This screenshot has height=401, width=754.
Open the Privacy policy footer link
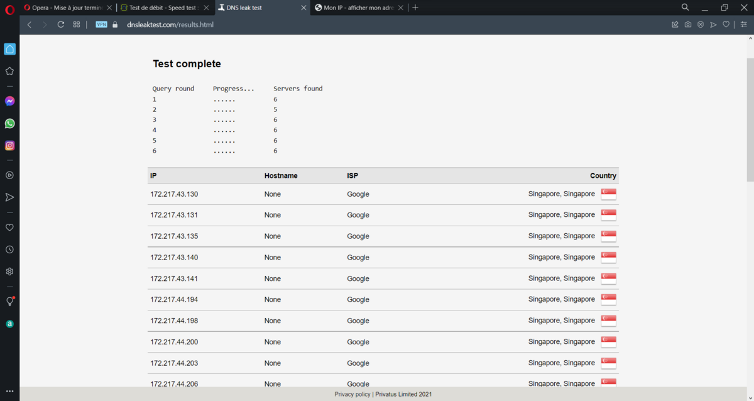pyautogui.click(x=352, y=394)
